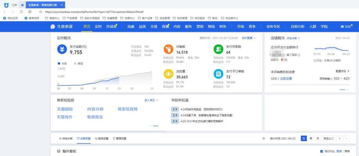The image size is (359, 156).
Task: Open the 资金管理 bookmark folder dropdown
Action: click(x=162, y=18)
